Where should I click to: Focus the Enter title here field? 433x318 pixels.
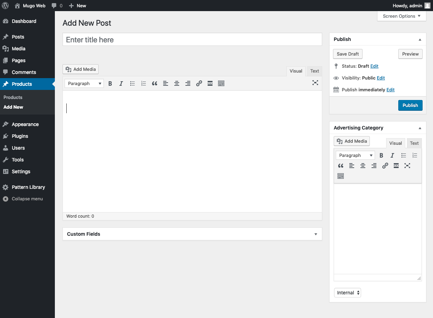coord(192,40)
